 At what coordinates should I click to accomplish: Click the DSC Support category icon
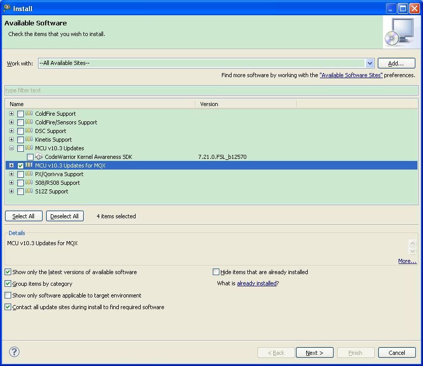click(29, 130)
